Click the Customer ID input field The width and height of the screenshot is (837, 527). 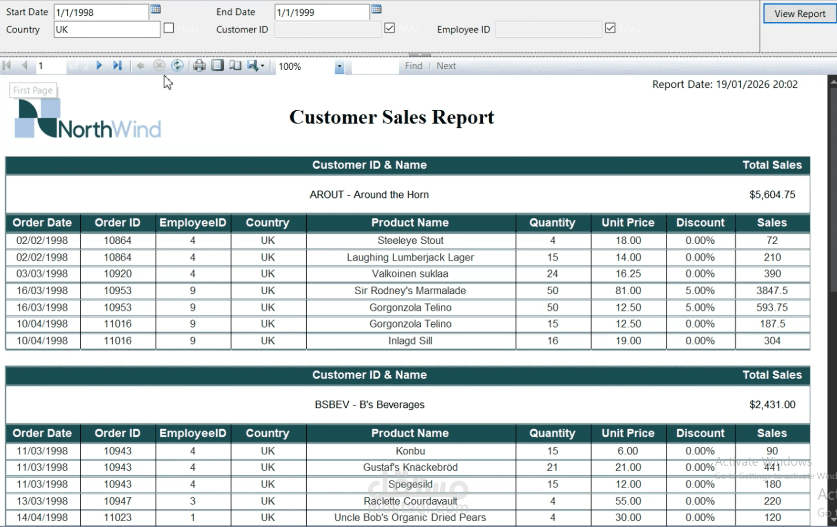point(327,29)
